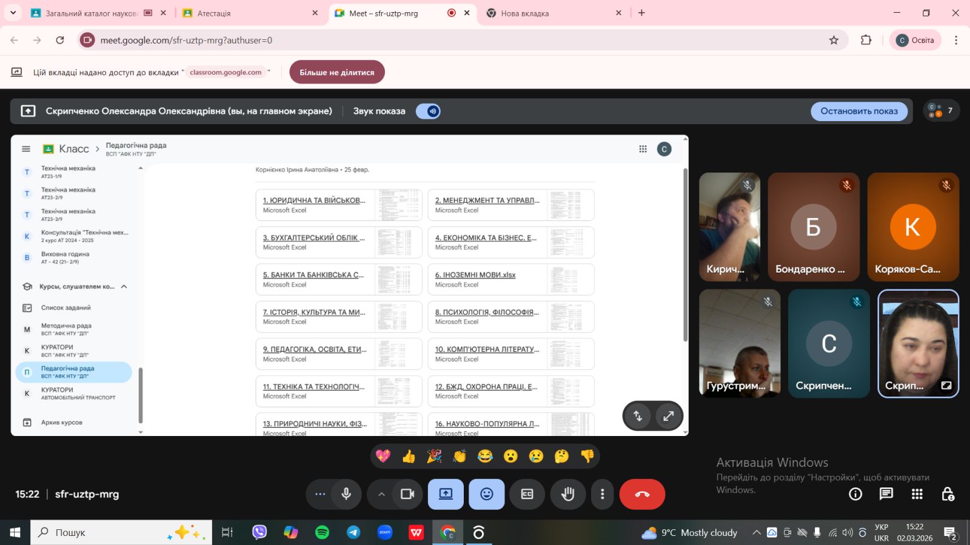Collapse the enrolled courses section in sidebar

pyautogui.click(x=124, y=286)
